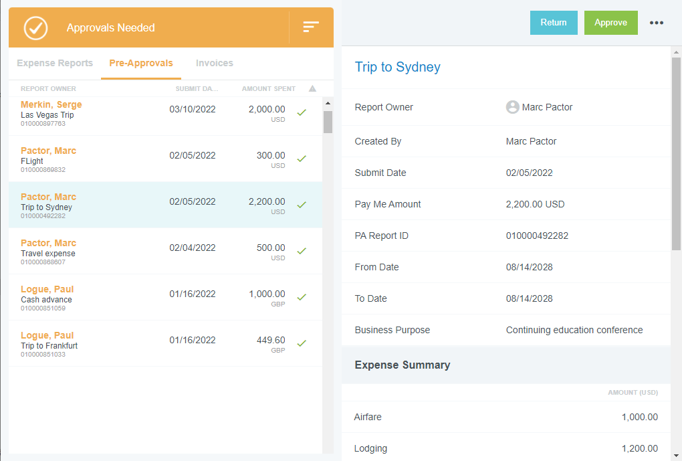
Task: Click green checkmark on Travel expense row
Action: 302,251
